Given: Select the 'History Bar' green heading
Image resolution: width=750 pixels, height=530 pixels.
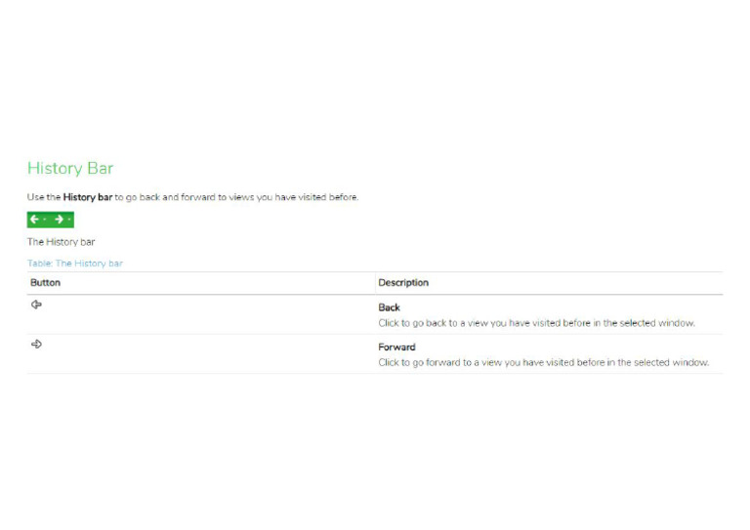Looking at the screenshot, I should tap(70, 168).
